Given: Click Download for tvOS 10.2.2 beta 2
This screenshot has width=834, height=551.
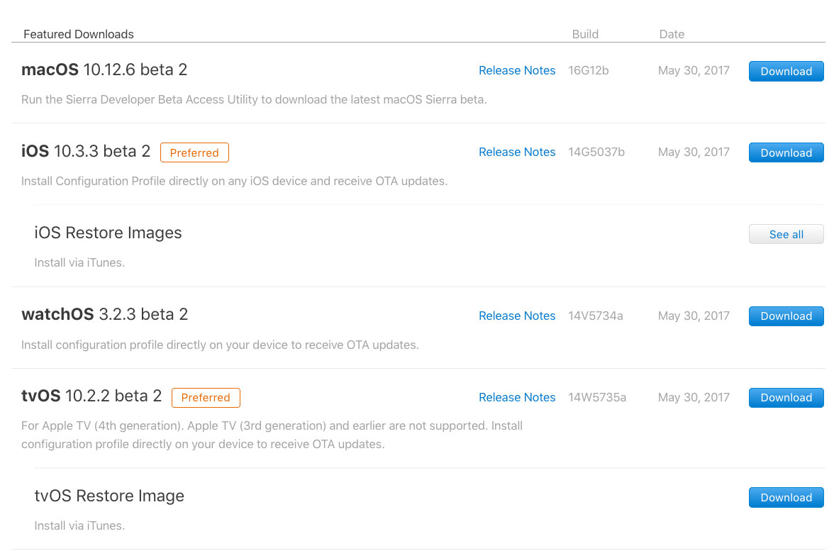Looking at the screenshot, I should [x=786, y=398].
